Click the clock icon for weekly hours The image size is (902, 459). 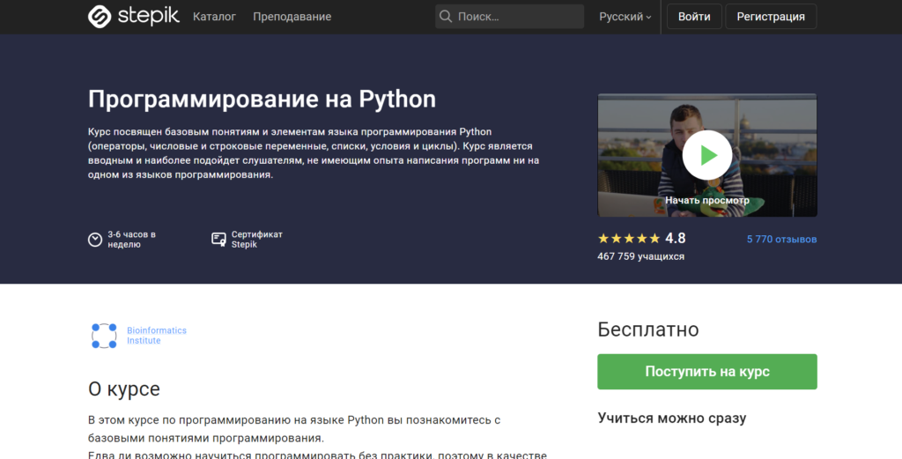coord(95,240)
